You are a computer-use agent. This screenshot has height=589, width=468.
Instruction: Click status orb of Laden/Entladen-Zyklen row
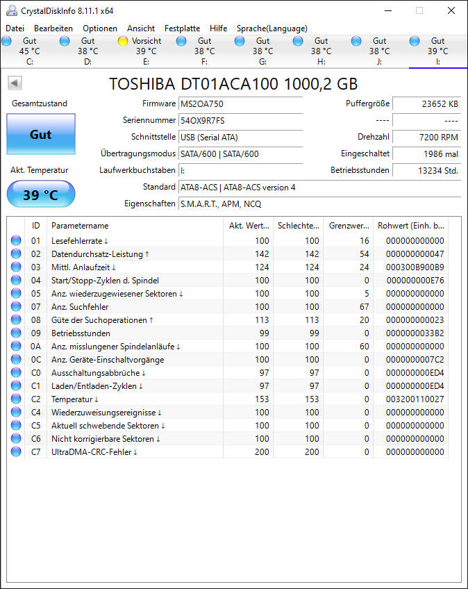tap(16, 385)
